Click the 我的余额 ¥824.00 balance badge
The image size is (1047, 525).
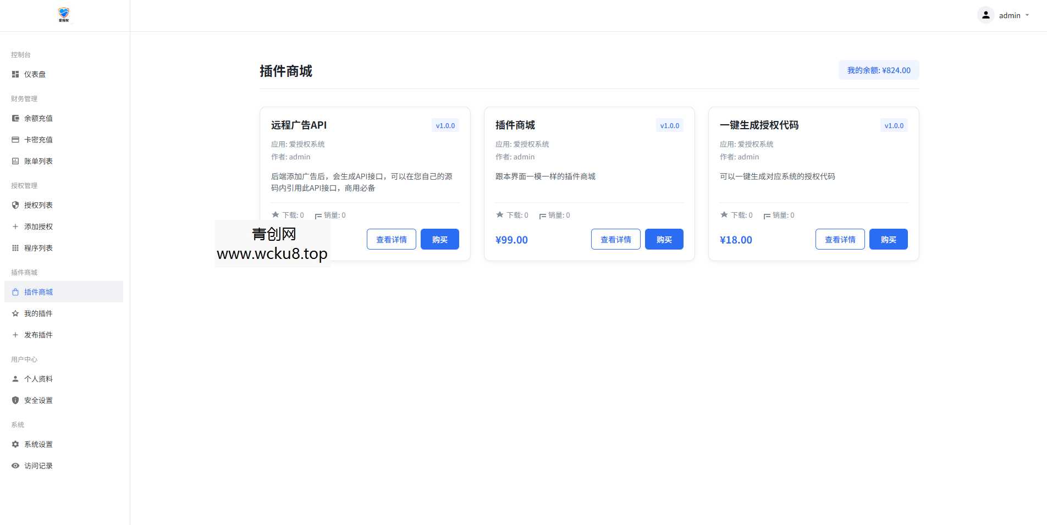coord(878,70)
